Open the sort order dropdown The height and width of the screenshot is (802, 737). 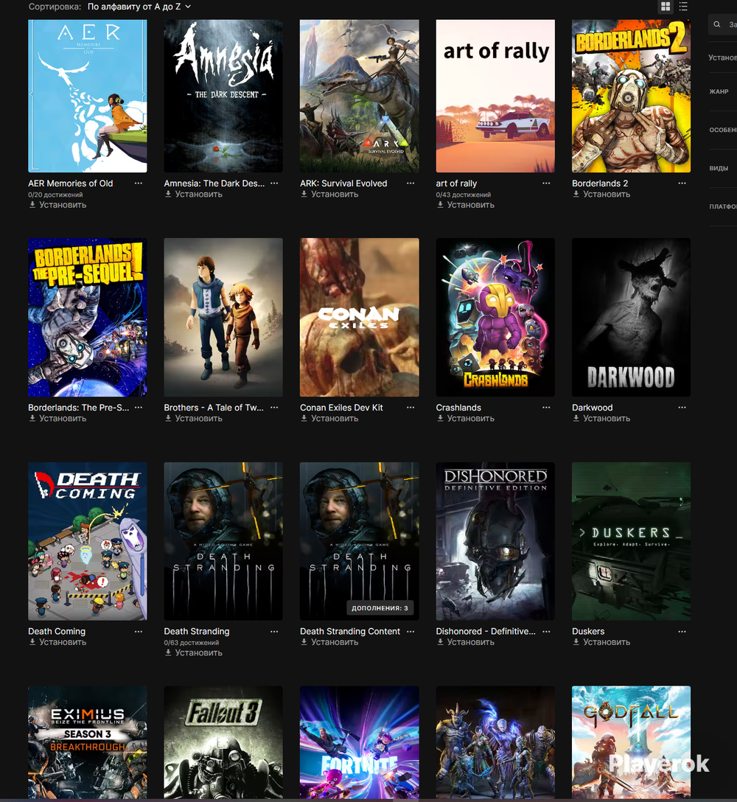pos(139,7)
